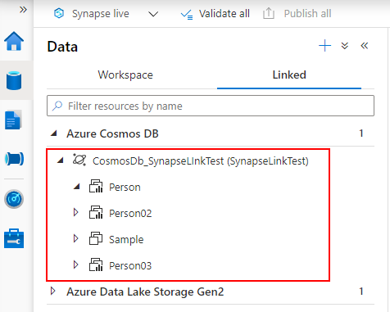This screenshot has height=312, width=390.
Task: Collapse the Data panel
Action: [x=365, y=46]
